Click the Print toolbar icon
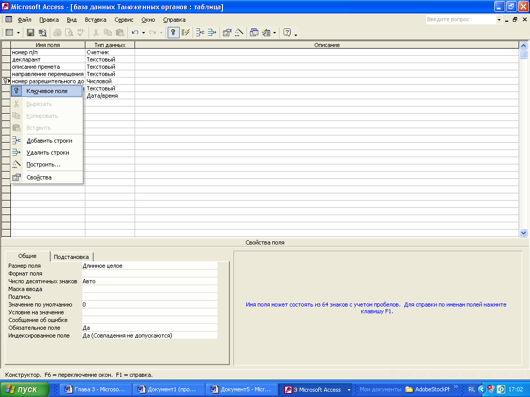Image resolution: width=530 pixels, height=397 pixels. coord(57,33)
